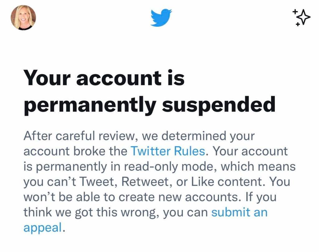Click the blue word "appeal" on last line
The image size is (319, 252).
(x=43, y=228)
